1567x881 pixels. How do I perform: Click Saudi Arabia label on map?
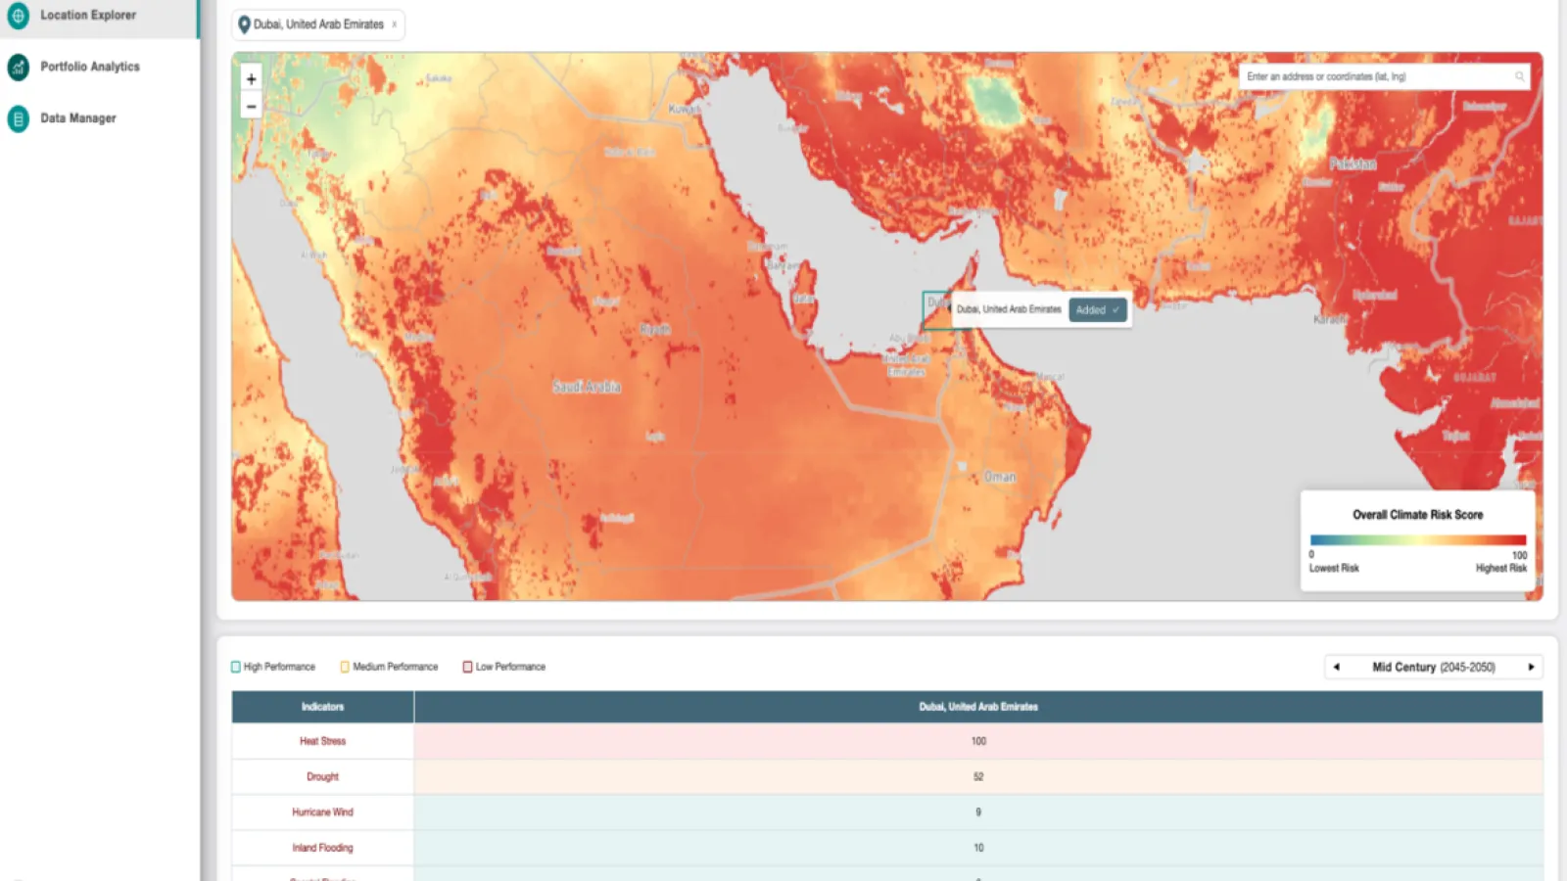[587, 387]
